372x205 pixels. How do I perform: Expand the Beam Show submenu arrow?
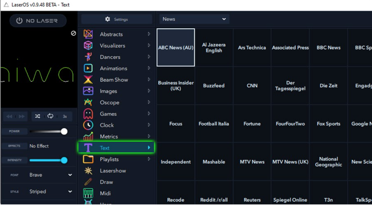pyautogui.click(x=149, y=80)
